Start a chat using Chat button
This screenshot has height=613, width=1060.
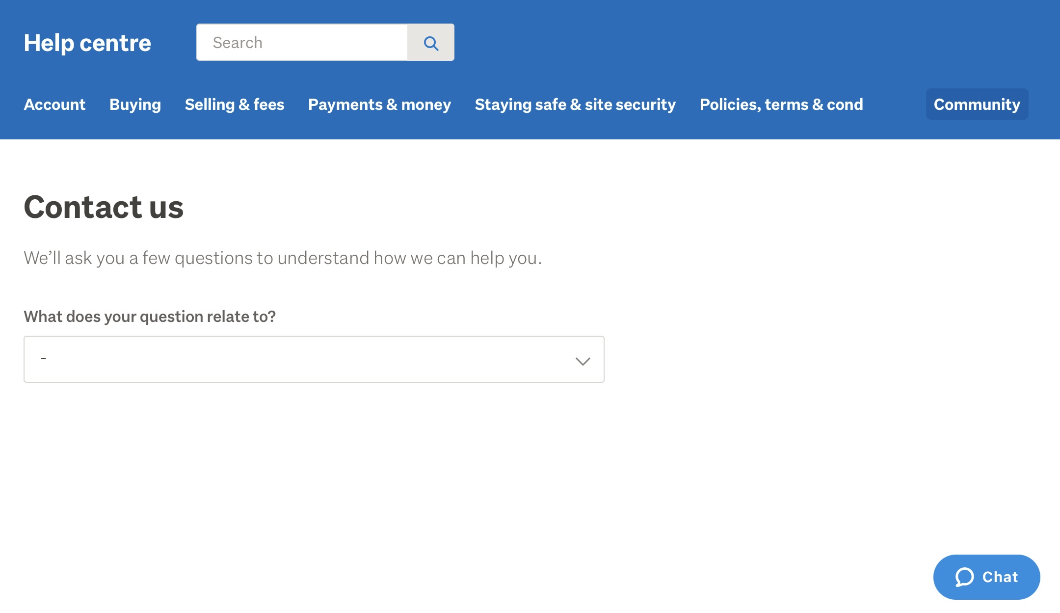click(x=986, y=577)
